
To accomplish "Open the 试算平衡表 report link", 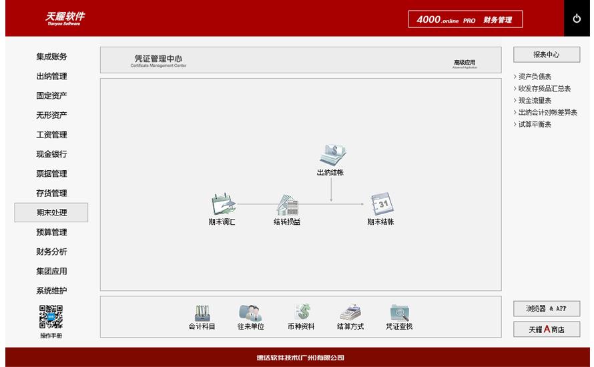I will coord(535,125).
